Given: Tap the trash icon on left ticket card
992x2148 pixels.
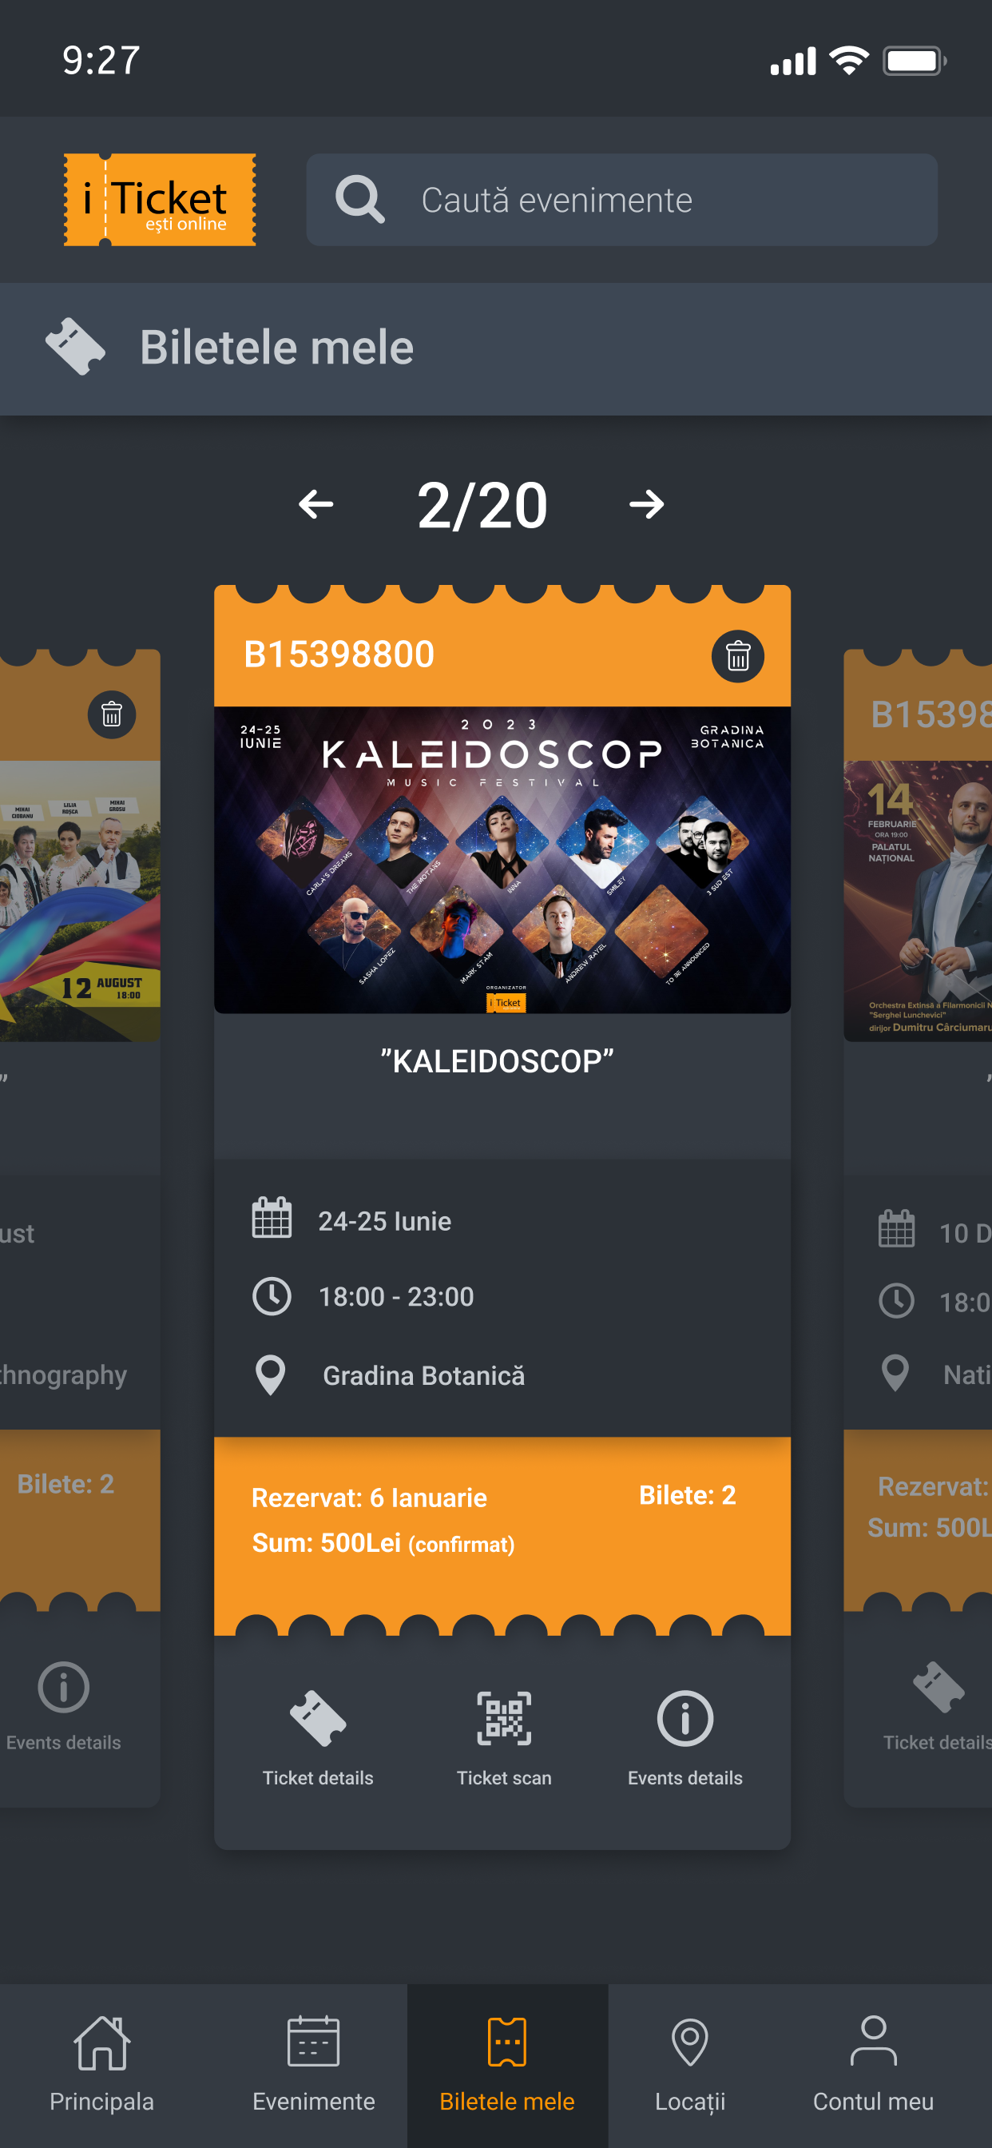Looking at the screenshot, I should pos(112,714).
